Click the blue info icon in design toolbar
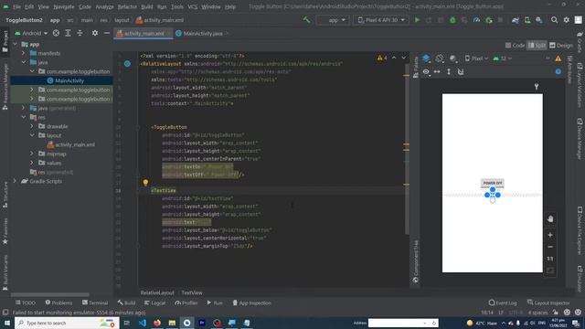The width and height of the screenshot is (585, 329). coord(558,71)
